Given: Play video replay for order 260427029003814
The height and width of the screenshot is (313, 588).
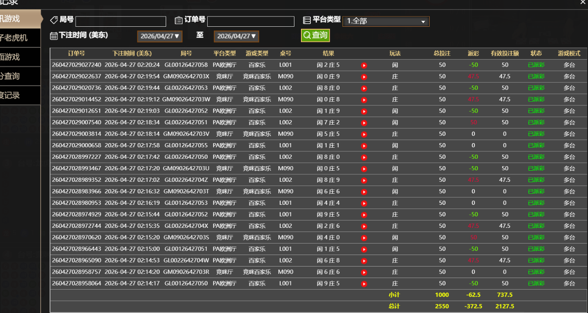Looking at the screenshot, I should (364, 134).
